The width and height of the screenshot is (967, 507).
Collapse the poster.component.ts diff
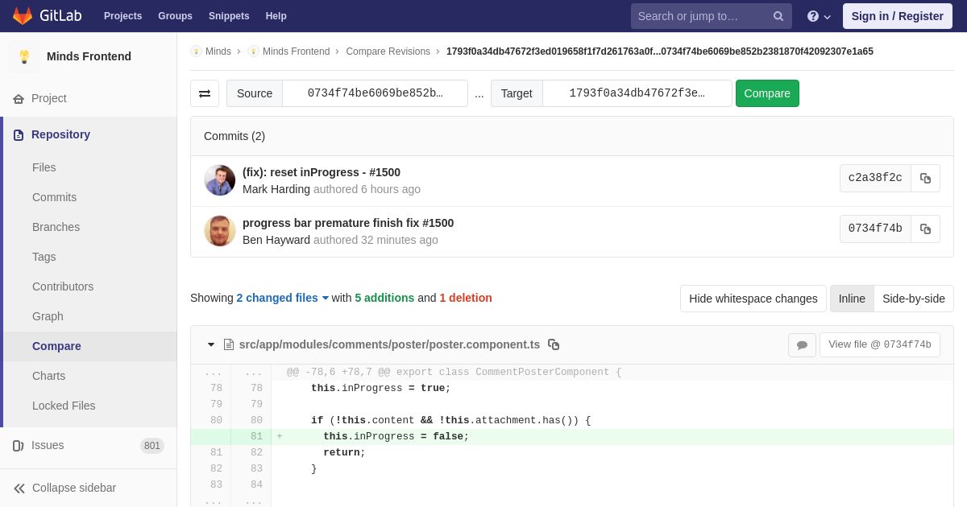point(211,344)
